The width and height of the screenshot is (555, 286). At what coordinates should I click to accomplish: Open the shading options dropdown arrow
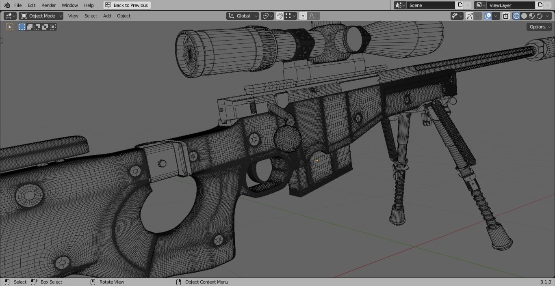click(548, 16)
